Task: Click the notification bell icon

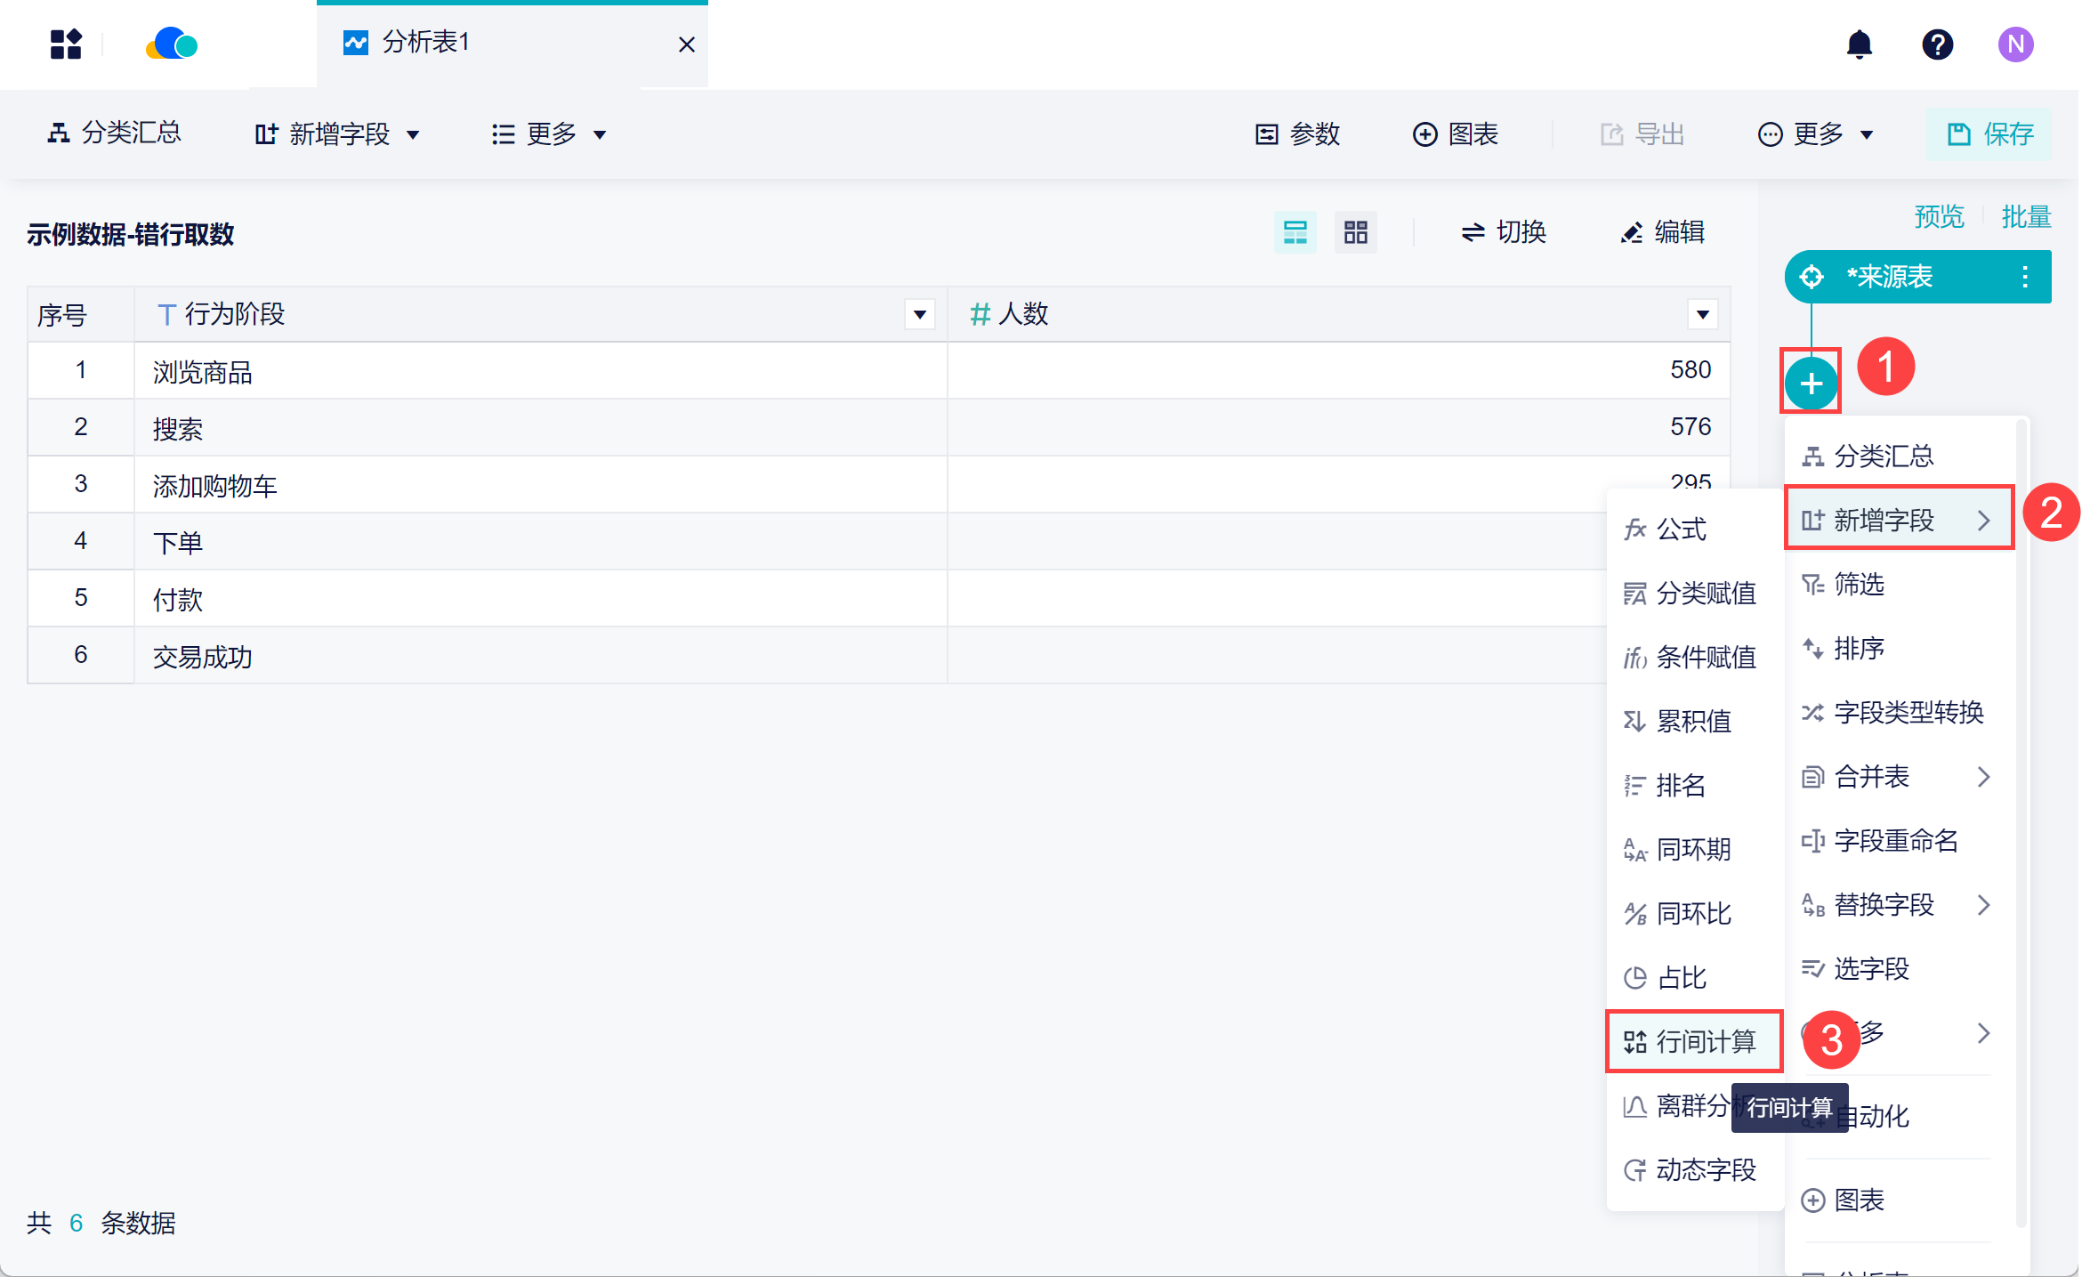Action: pos(1859,44)
